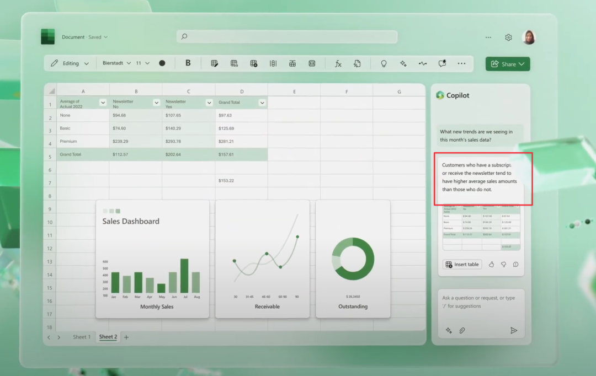Open the Average of Actual 2022 filter

[x=103, y=103]
